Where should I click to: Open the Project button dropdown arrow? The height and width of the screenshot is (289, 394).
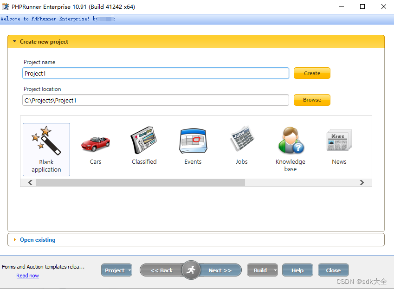tap(129, 270)
